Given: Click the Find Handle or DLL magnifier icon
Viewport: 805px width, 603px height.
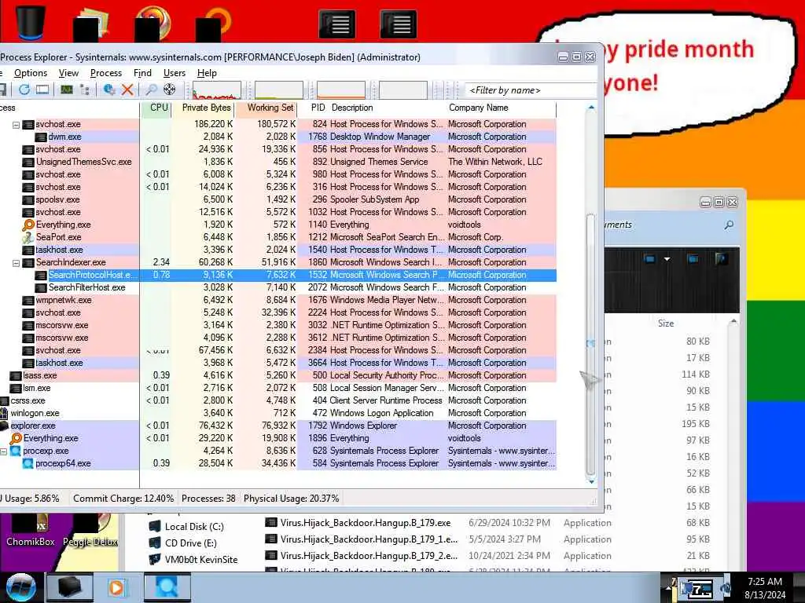Looking at the screenshot, I should point(151,90).
